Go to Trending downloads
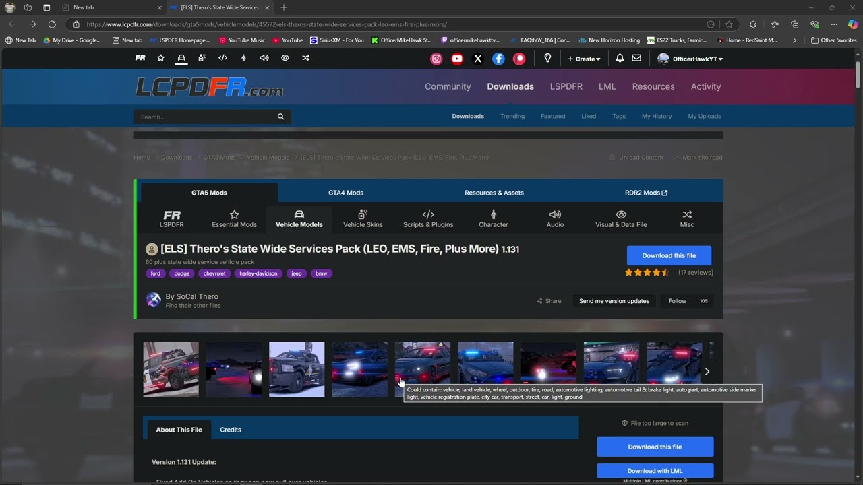This screenshot has width=863, height=485. coord(512,116)
